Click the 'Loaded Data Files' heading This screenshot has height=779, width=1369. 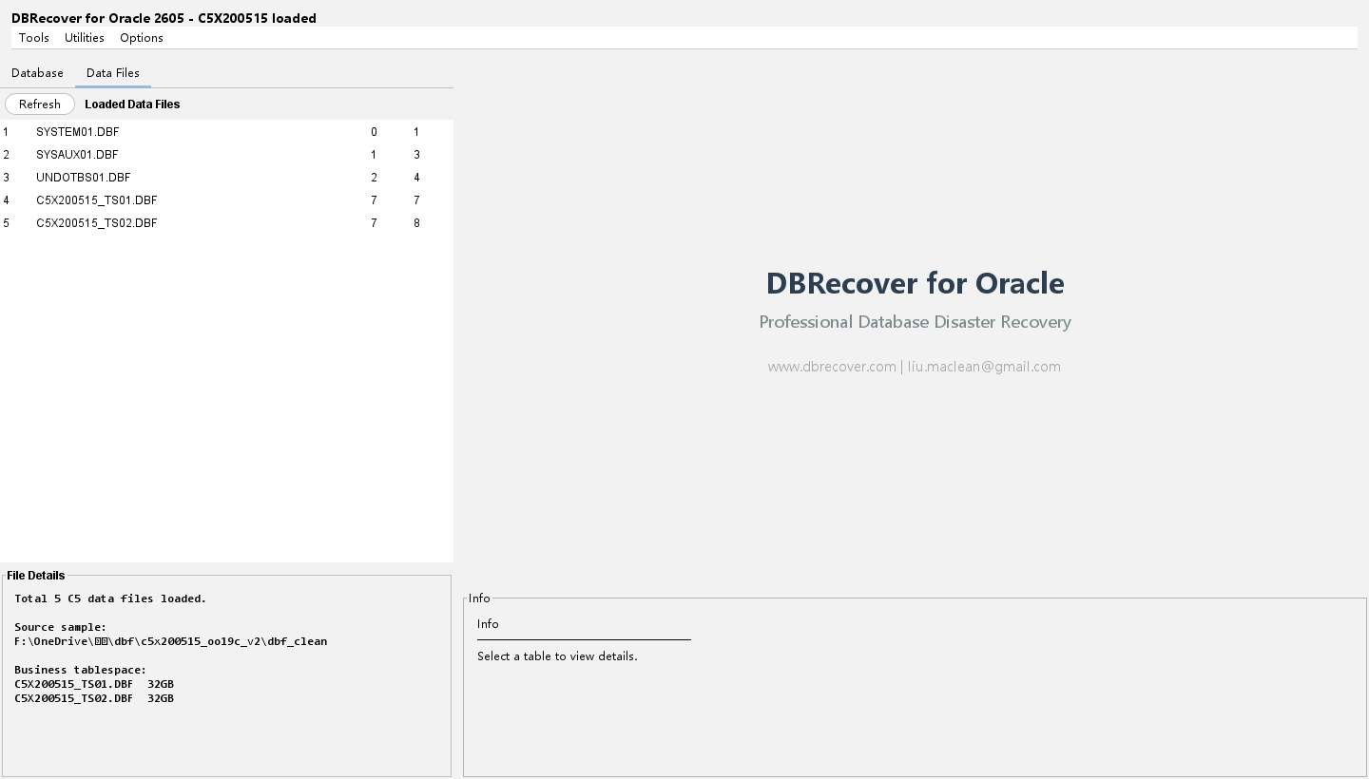132,104
